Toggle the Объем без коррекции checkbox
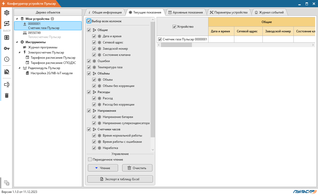 pos(94,86)
